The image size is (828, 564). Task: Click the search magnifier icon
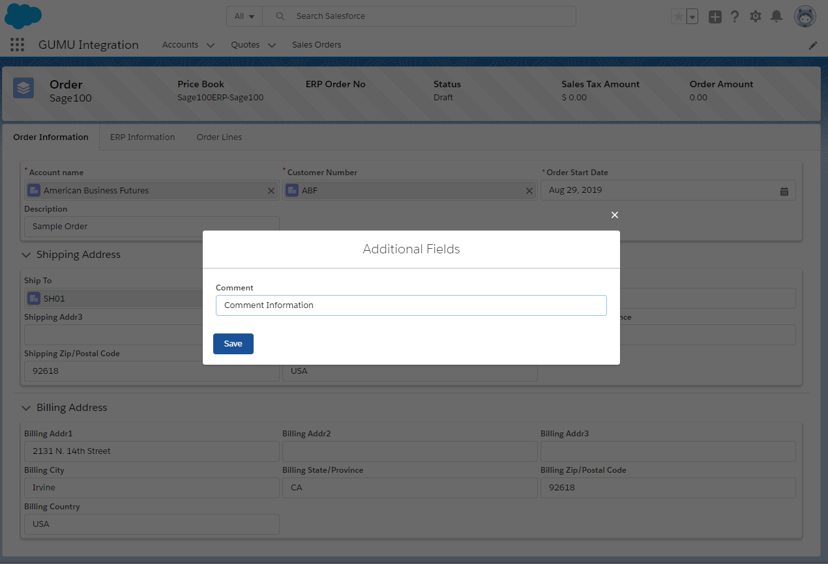coord(280,16)
